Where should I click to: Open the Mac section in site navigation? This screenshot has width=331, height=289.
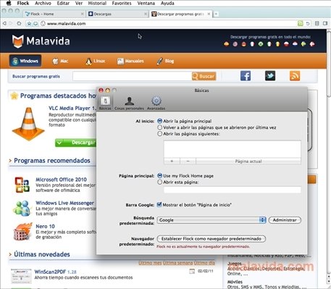pos(60,61)
